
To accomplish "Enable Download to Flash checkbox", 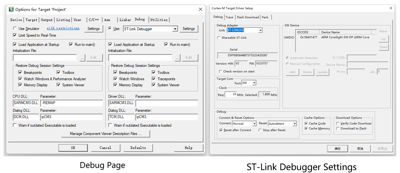I will tap(338, 129).
